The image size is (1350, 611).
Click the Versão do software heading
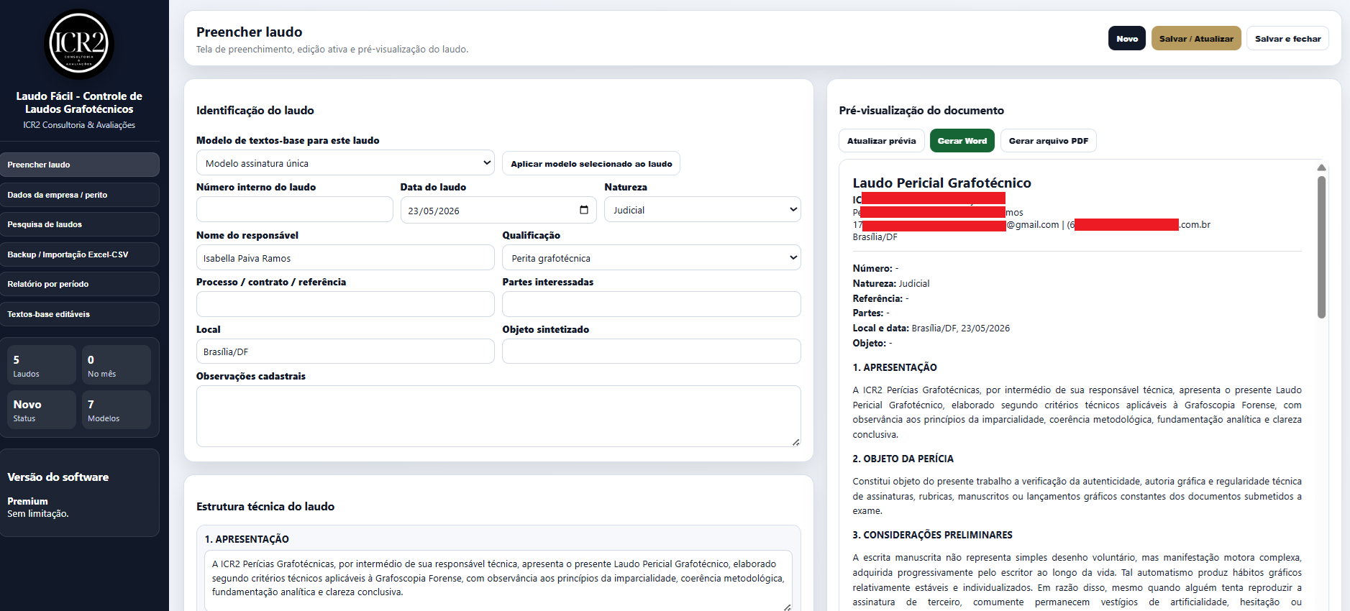(58, 477)
